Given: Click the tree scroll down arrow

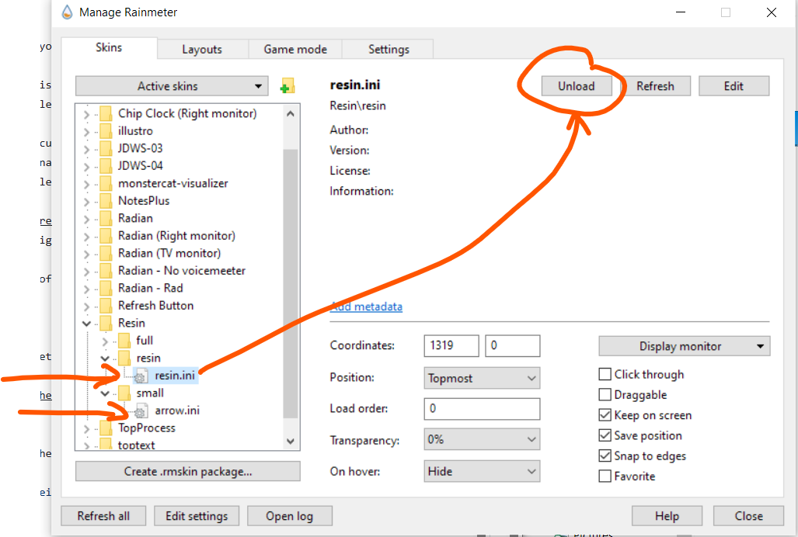Looking at the screenshot, I should pyautogui.click(x=291, y=441).
